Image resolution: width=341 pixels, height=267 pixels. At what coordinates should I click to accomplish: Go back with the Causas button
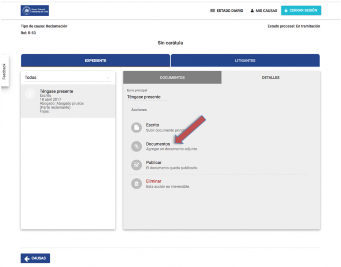point(35,258)
